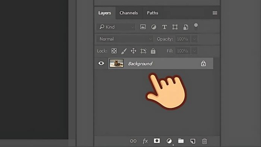Expand the Opacity slider arrow
The height and width of the screenshot is (147, 261).
(x=194, y=39)
